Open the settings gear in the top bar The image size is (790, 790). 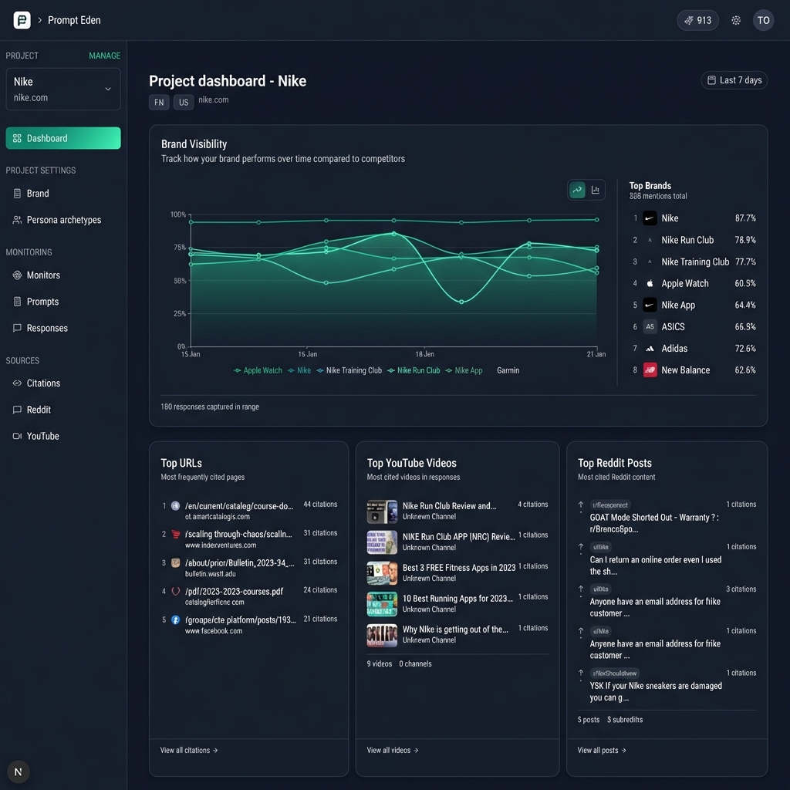point(735,20)
